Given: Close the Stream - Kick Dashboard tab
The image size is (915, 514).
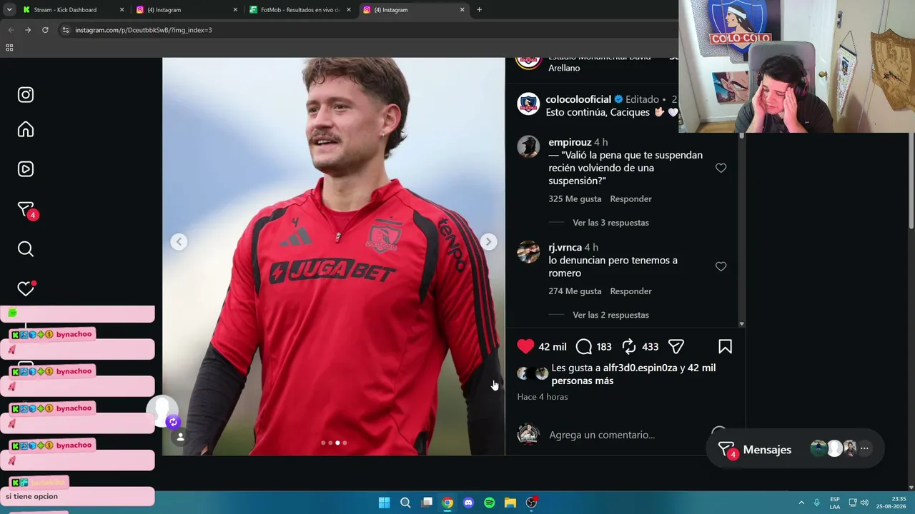Looking at the screenshot, I should [122, 10].
